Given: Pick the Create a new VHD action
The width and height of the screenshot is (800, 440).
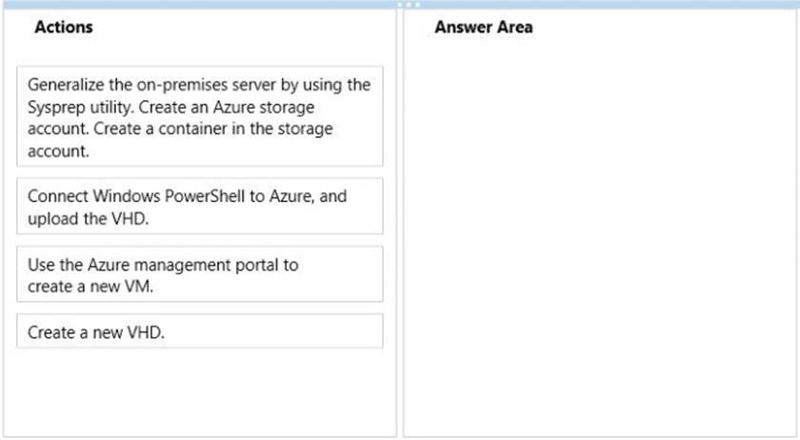Looking at the screenshot, I should coord(199,331).
